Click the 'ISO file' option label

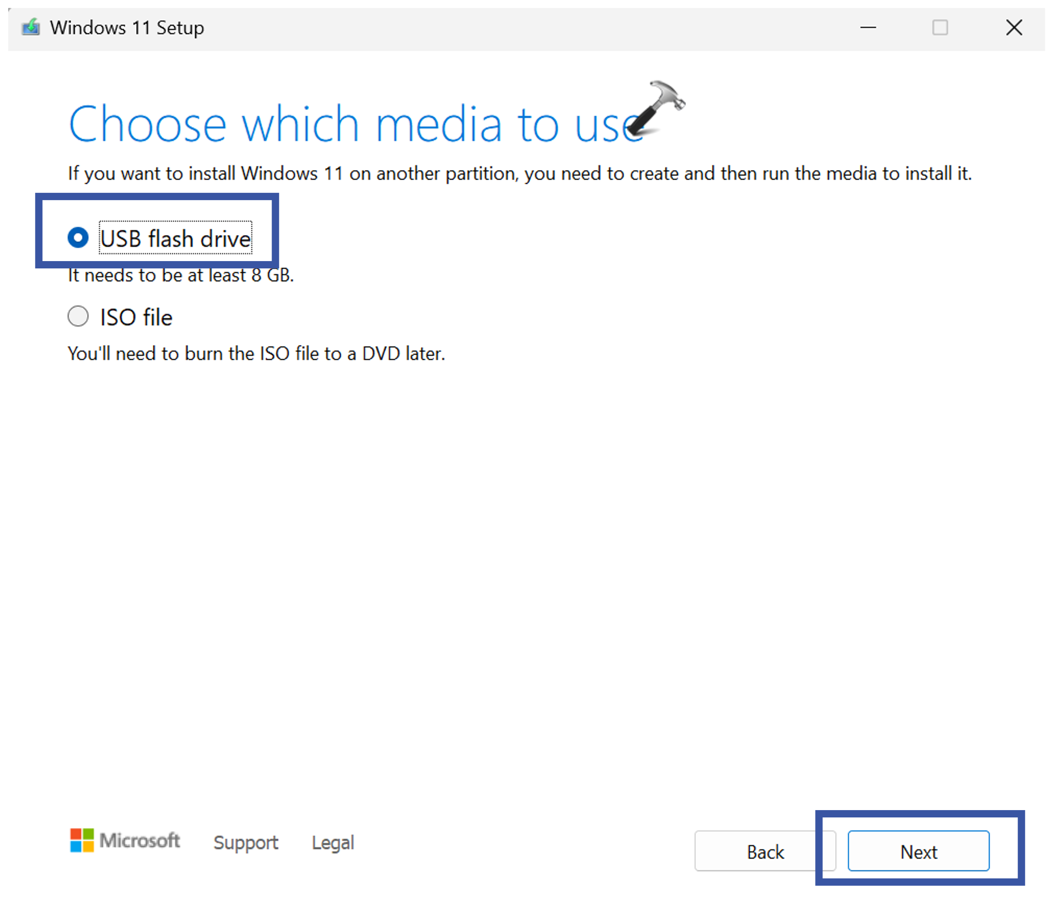coord(136,317)
